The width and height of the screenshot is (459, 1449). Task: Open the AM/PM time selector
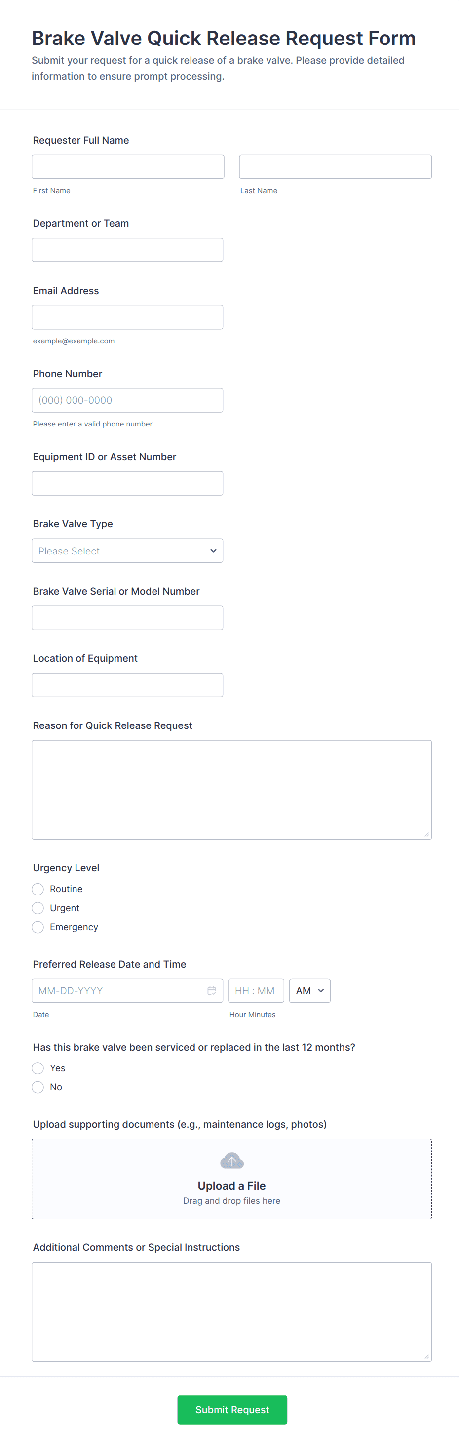(x=309, y=990)
